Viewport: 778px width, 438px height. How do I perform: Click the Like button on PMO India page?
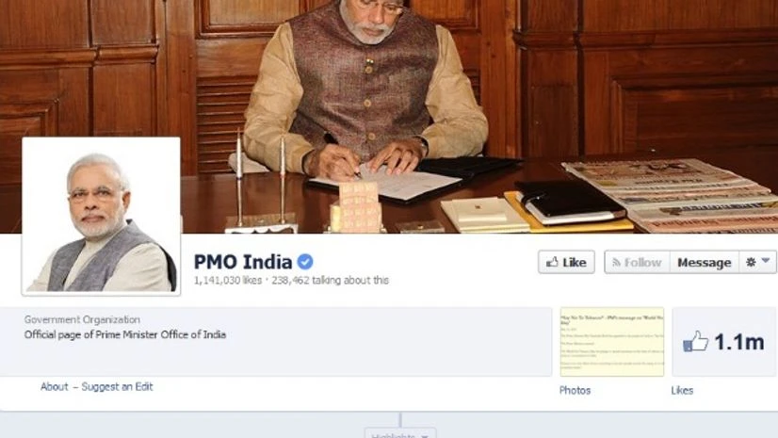[x=566, y=262]
